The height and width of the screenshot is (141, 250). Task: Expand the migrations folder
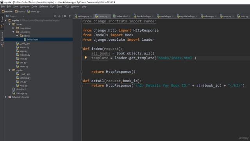coord(13,28)
